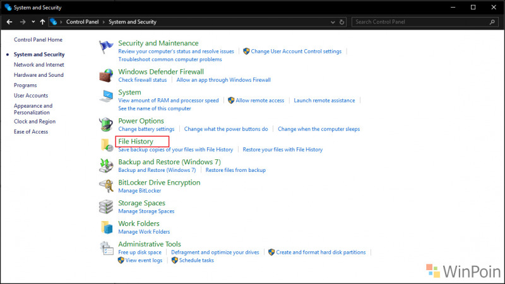Go forward with the forward arrow
Image resolution: width=505 pixels, height=284 pixels.
[23, 22]
